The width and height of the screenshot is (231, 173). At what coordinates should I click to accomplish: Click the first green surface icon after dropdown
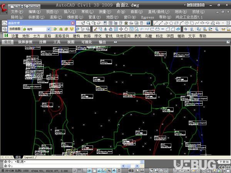(x=55, y=29)
